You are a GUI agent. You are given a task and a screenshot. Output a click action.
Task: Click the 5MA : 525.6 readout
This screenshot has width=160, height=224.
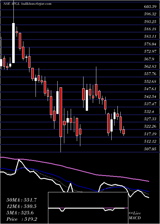[20, 213]
